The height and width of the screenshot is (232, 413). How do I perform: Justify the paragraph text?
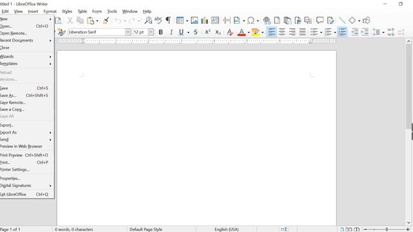click(303, 32)
